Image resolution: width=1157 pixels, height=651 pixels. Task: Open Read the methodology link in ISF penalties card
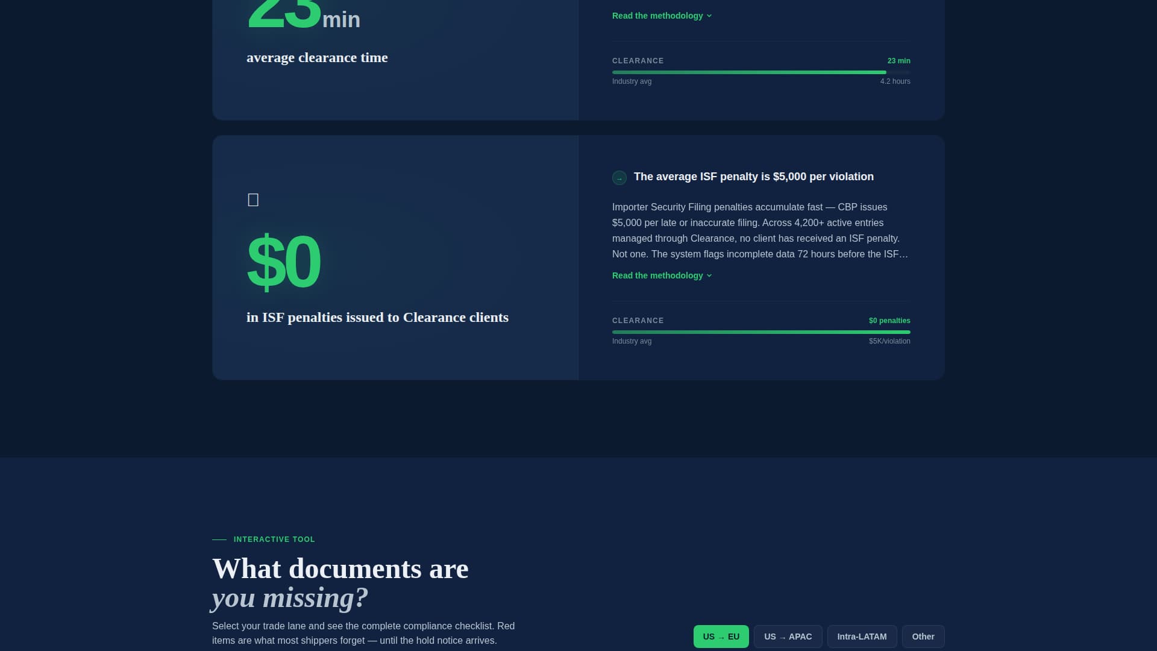(x=657, y=275)
